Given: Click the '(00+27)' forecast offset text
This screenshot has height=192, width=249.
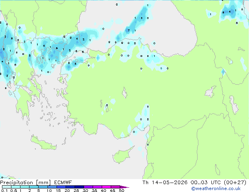Looking at the screenshot, I should [x=235, y=183].
